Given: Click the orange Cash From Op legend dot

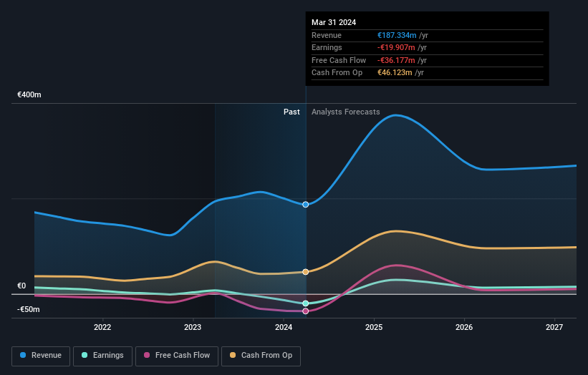Looking at the screenshot, I should [x=233, y=355].
